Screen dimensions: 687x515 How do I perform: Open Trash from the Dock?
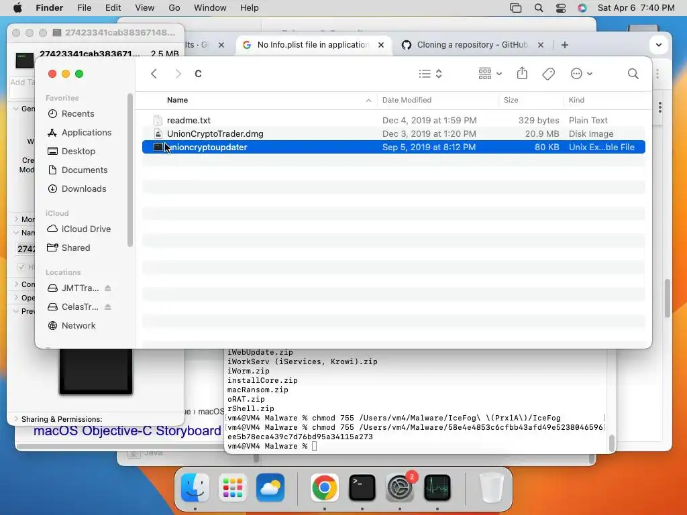491,488
